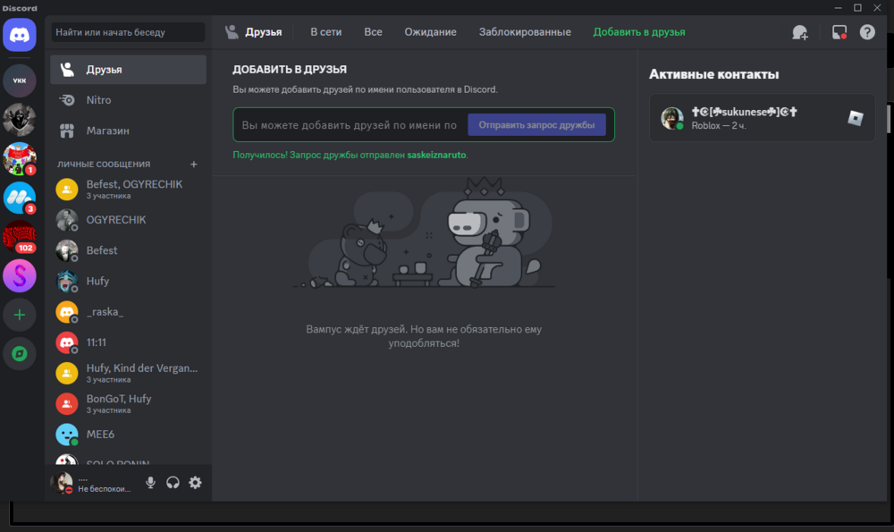The image size is (894, 532).
Task: Open user settings gear
Action: (195, 483)
